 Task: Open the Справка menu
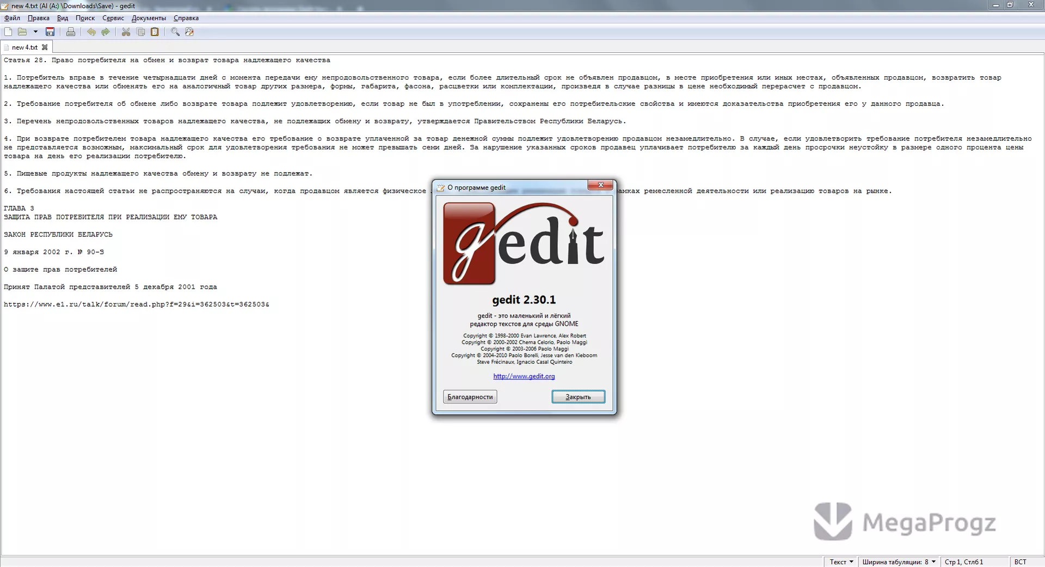[x=186, y=18]
